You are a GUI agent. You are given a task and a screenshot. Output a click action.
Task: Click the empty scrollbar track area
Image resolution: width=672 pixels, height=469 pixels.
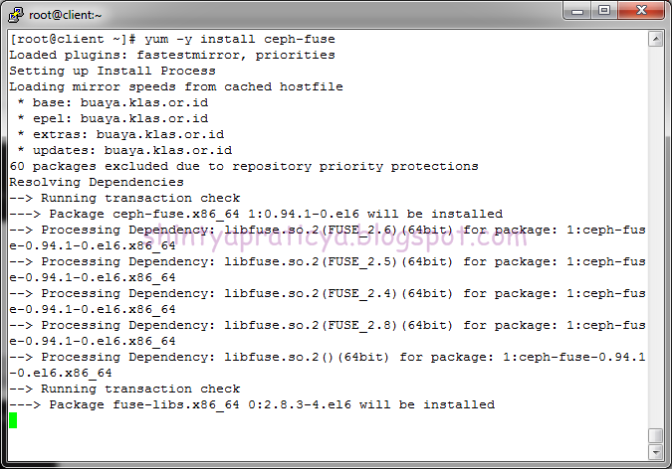[x=656, y=237]
